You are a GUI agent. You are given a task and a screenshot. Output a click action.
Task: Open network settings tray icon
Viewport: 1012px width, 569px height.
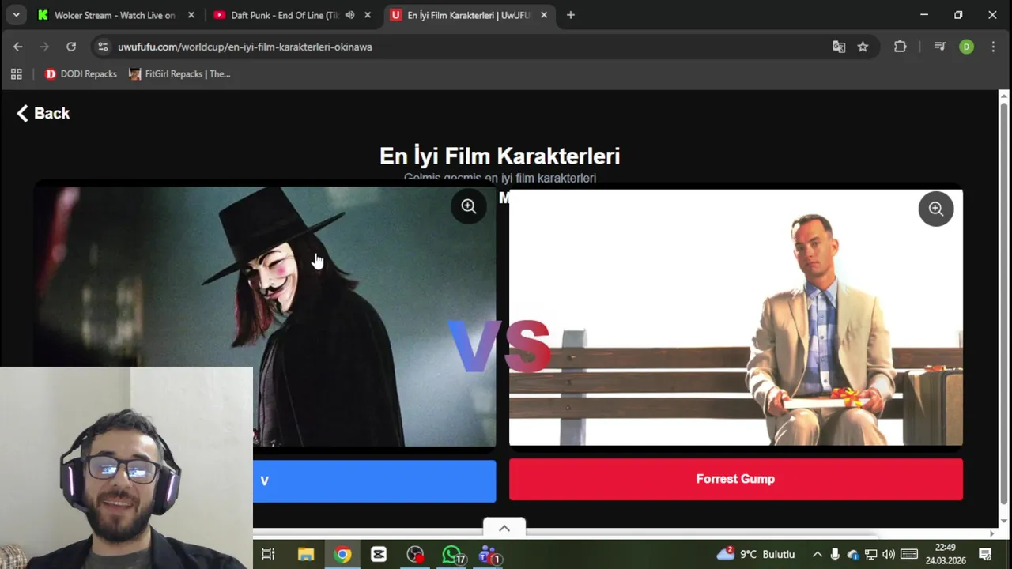[x=870, y=554]
